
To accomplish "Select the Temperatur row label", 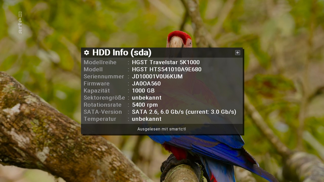I will [100, 119].
